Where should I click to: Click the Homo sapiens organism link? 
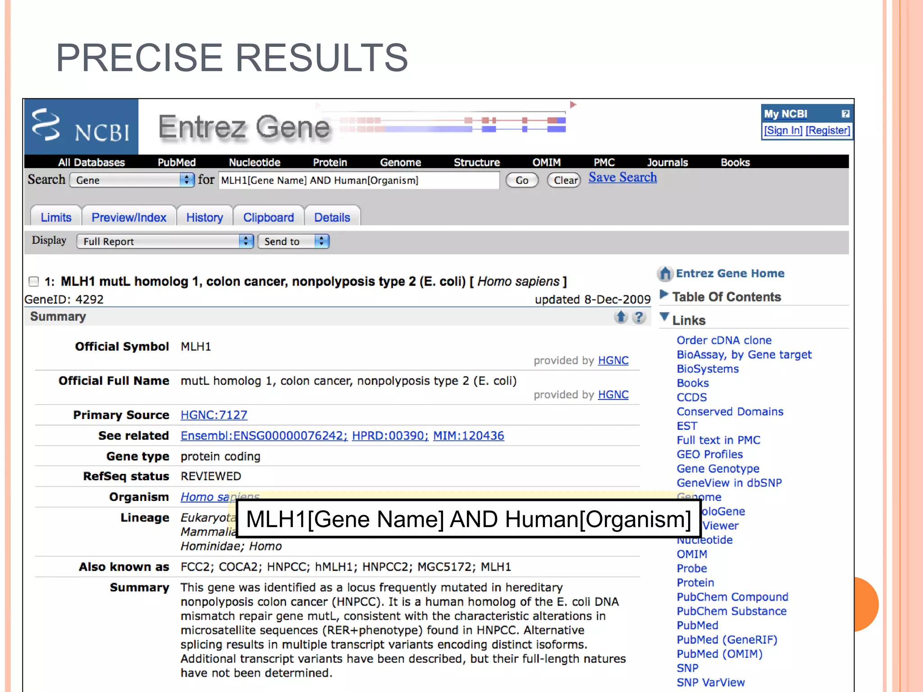click(x=220, y=497)
